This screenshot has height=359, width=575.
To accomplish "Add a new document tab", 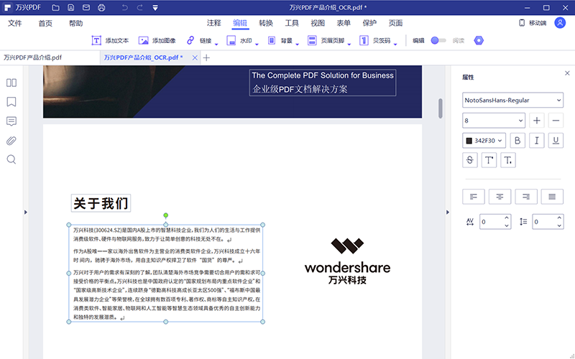I will [x=206, y=57].
